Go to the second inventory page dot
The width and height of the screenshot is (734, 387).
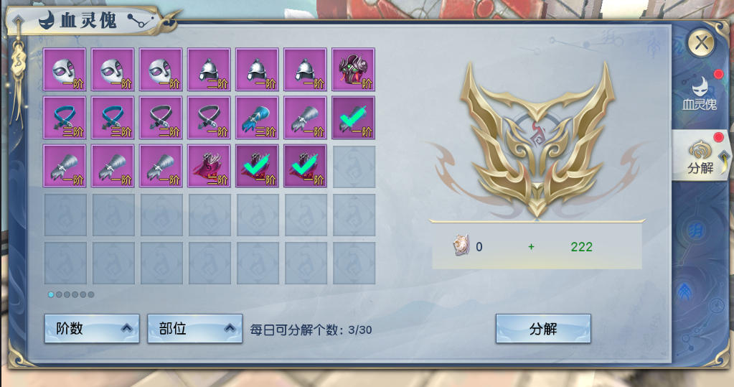[x=59, y=294]
